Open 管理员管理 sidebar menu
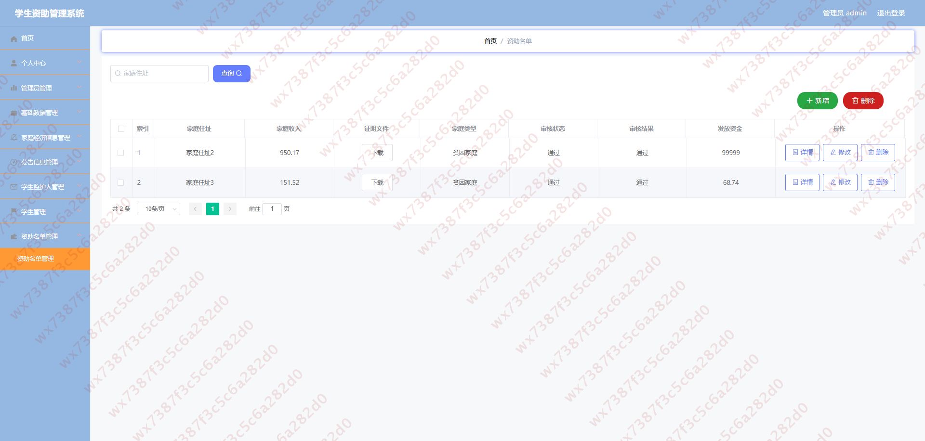Image resolution: width=925 pixels, height=441 pixels. (45, 88)
